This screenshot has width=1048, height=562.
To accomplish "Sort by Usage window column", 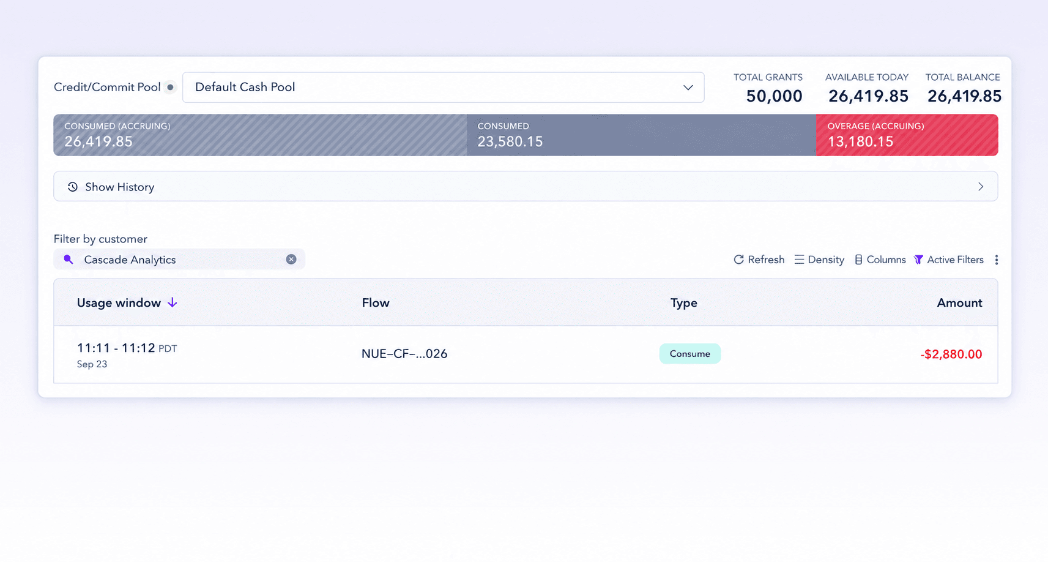I will click(127, 303).
